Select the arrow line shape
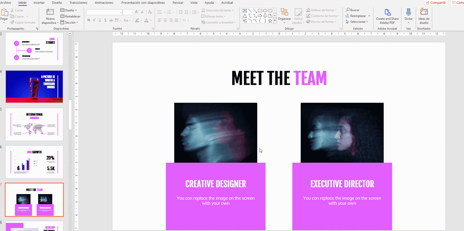This screenshot has width=464, height=231. click(255, 10)
